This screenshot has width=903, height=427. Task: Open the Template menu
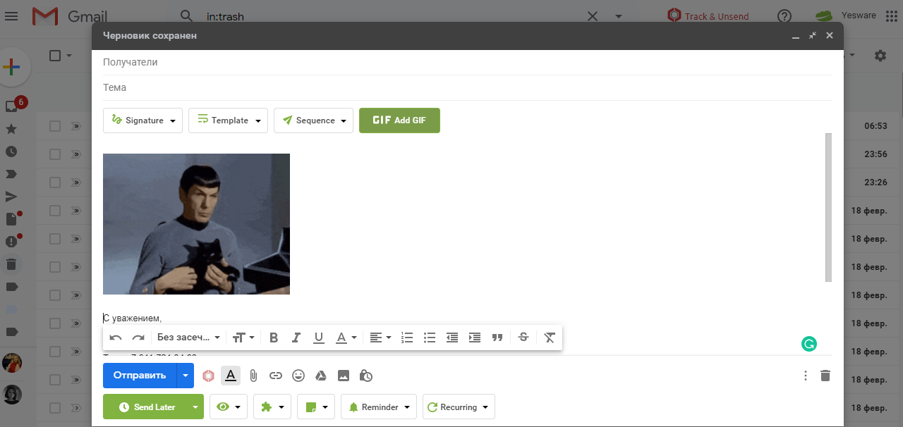pyautogui.click(x=228, y=120)
